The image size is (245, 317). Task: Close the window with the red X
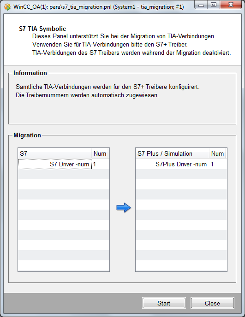pos(231,5)
